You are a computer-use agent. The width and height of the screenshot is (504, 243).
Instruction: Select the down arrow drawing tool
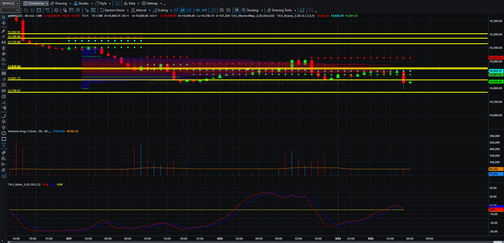pos(4,122)
